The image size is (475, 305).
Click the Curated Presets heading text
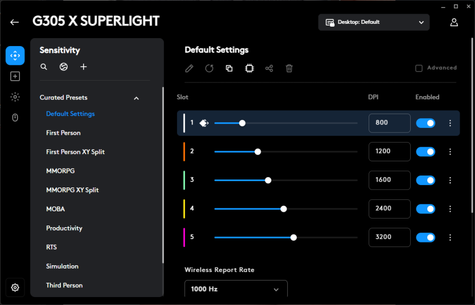[x=64, y=98]
